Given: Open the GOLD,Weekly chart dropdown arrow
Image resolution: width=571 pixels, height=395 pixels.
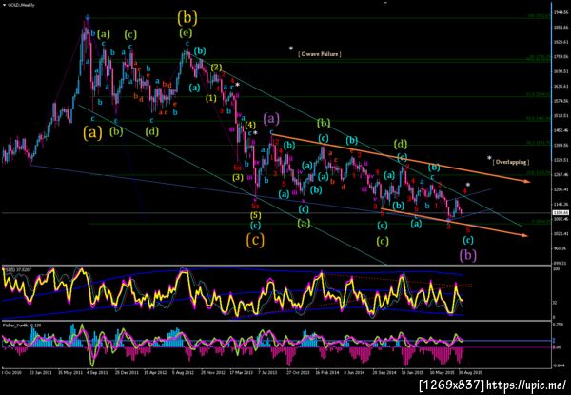Looking at the screenshot, I should tap(4, 5).
